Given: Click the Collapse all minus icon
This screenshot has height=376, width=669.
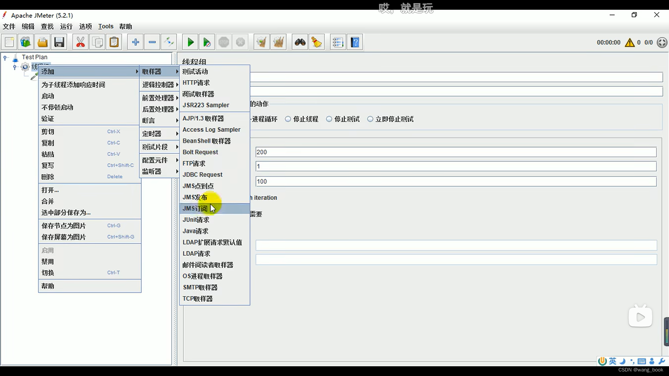Looking at the screenshot, I should tap(152, 42).
